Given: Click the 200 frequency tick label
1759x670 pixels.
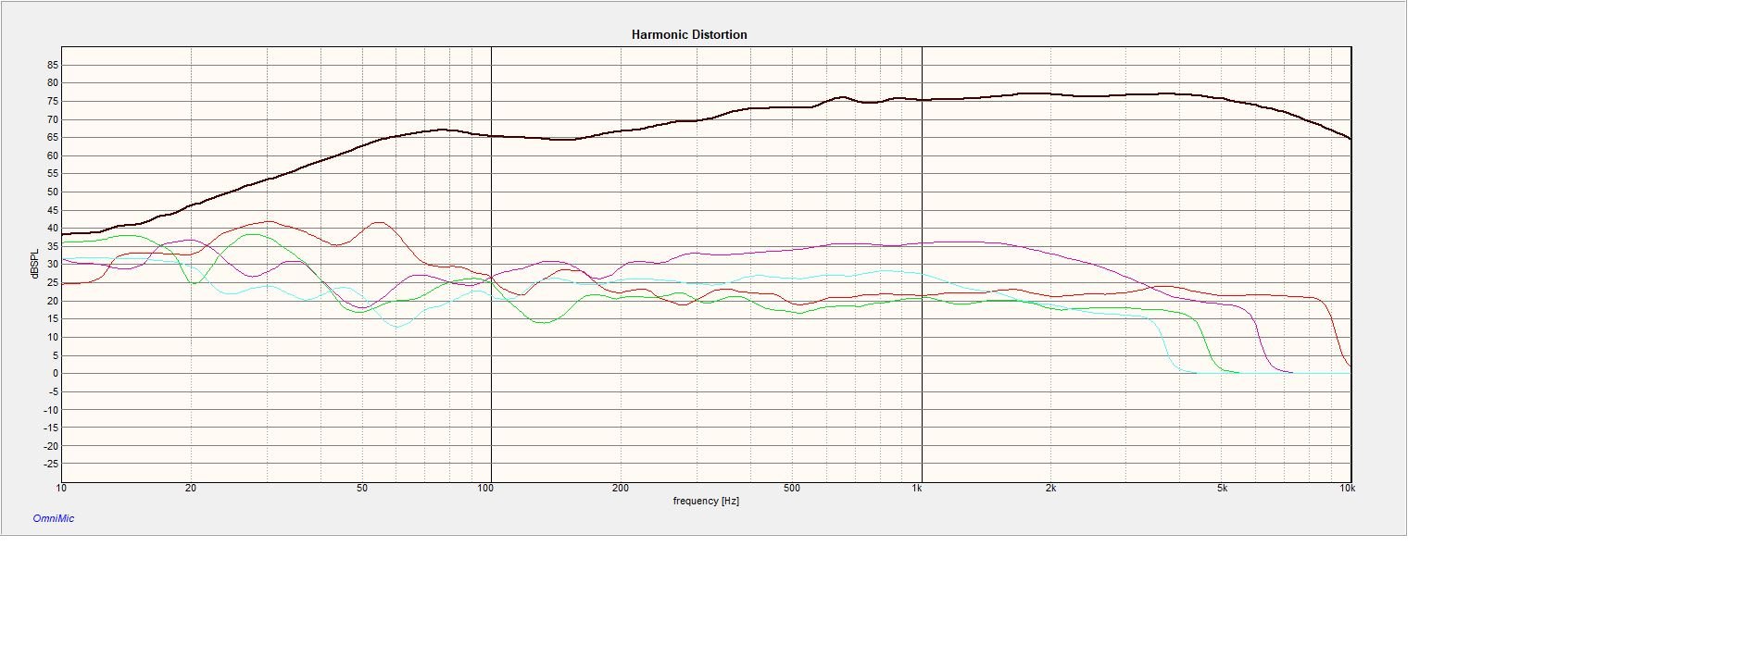Looking at the screenshot, I should click(621, 489).
